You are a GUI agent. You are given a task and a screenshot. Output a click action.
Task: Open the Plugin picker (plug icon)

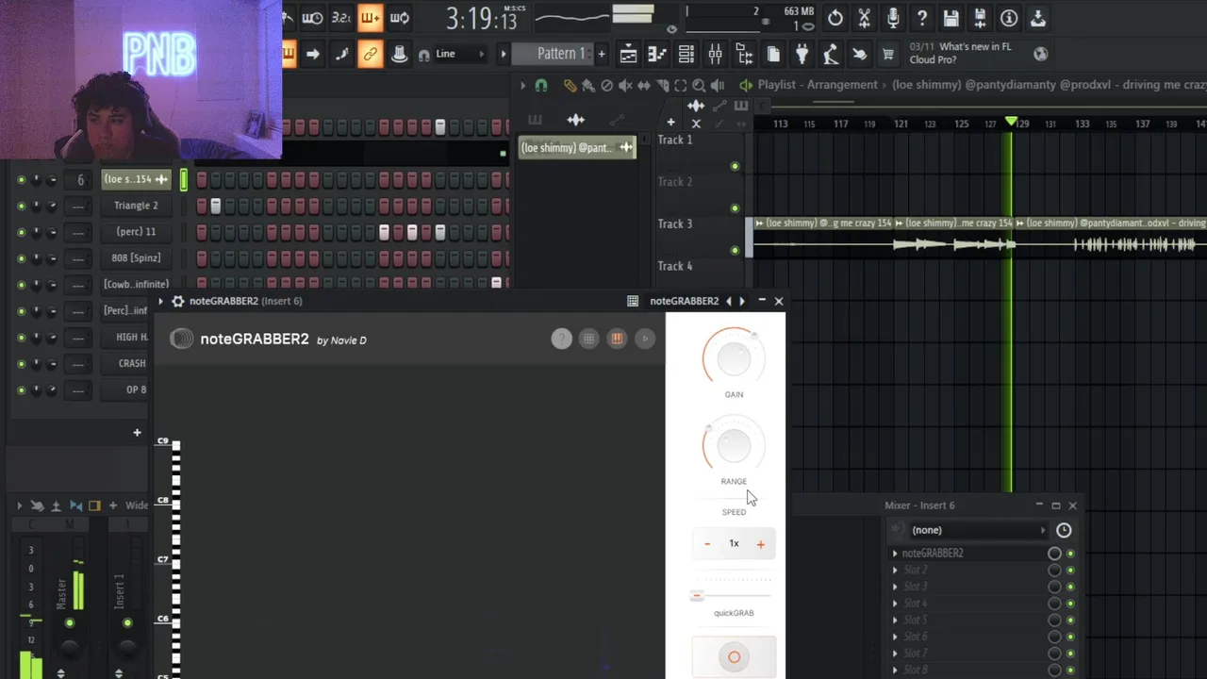point(802,55)
